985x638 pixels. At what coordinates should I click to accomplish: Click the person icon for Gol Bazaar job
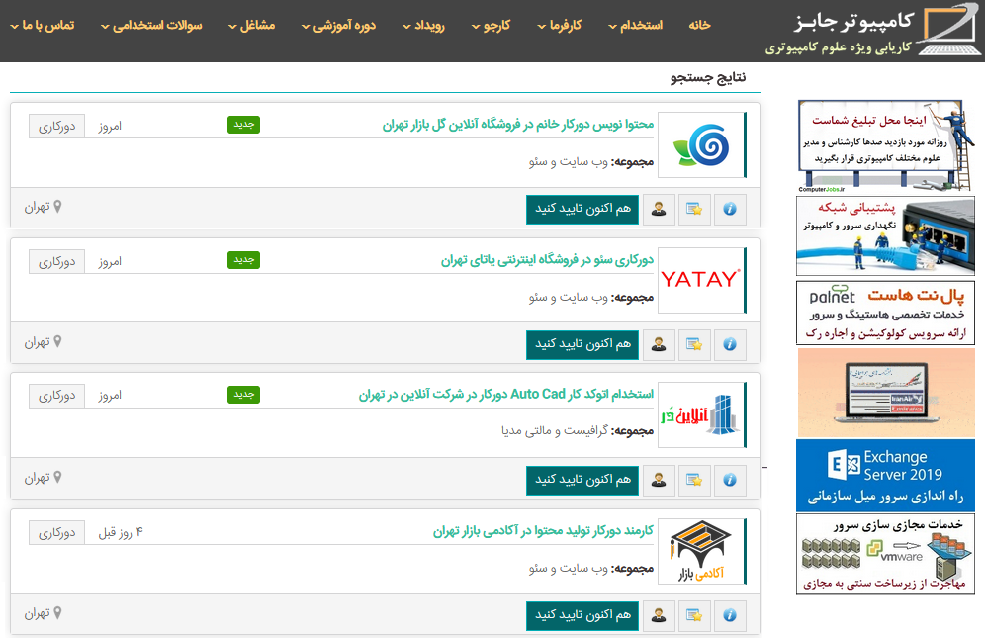(659, 210)
